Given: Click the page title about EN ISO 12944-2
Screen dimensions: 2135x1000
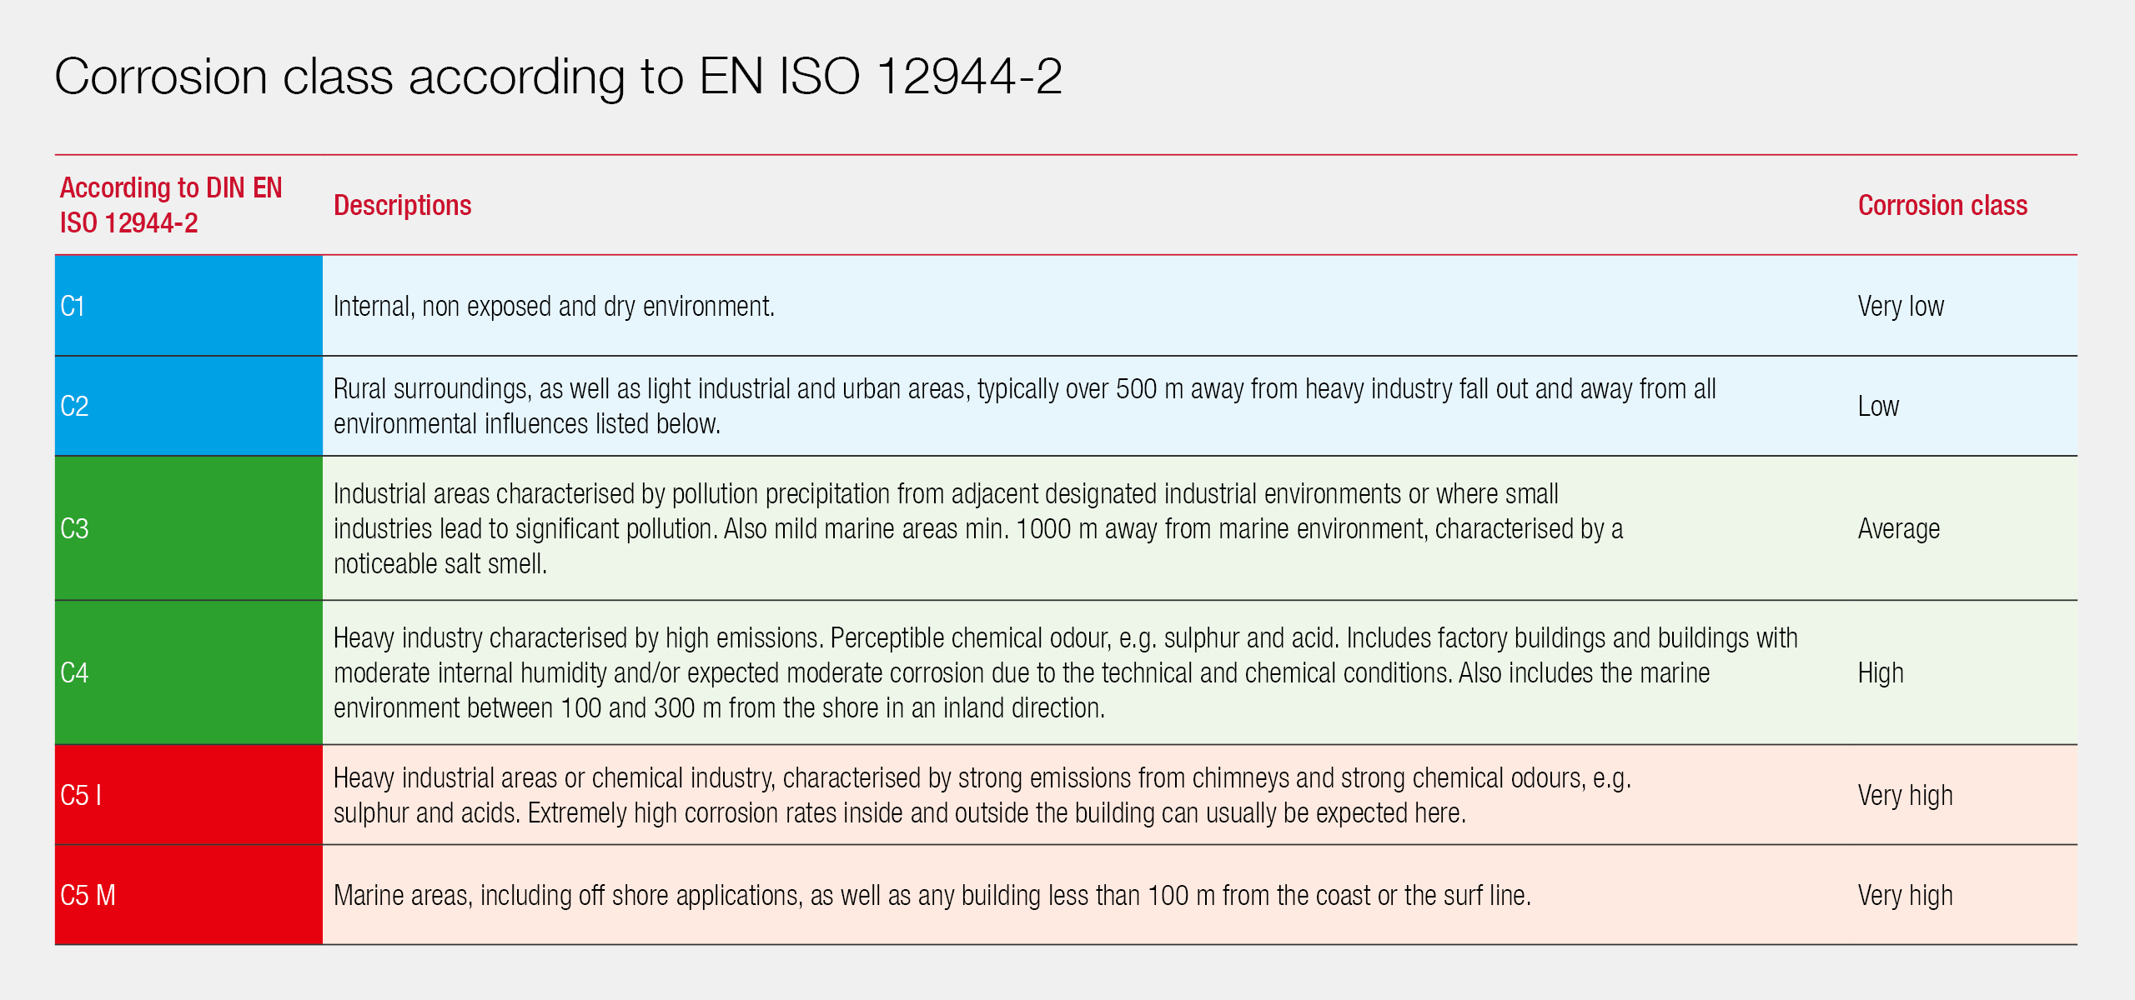Looking at the screenshot, I should [x=558, y=77].
